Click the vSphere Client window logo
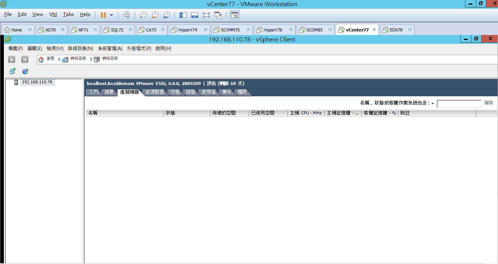 coord(8,39)
